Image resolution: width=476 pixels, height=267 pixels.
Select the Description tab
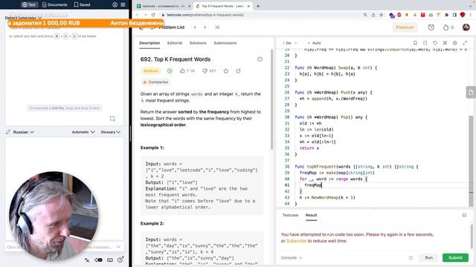pos(149,43)
